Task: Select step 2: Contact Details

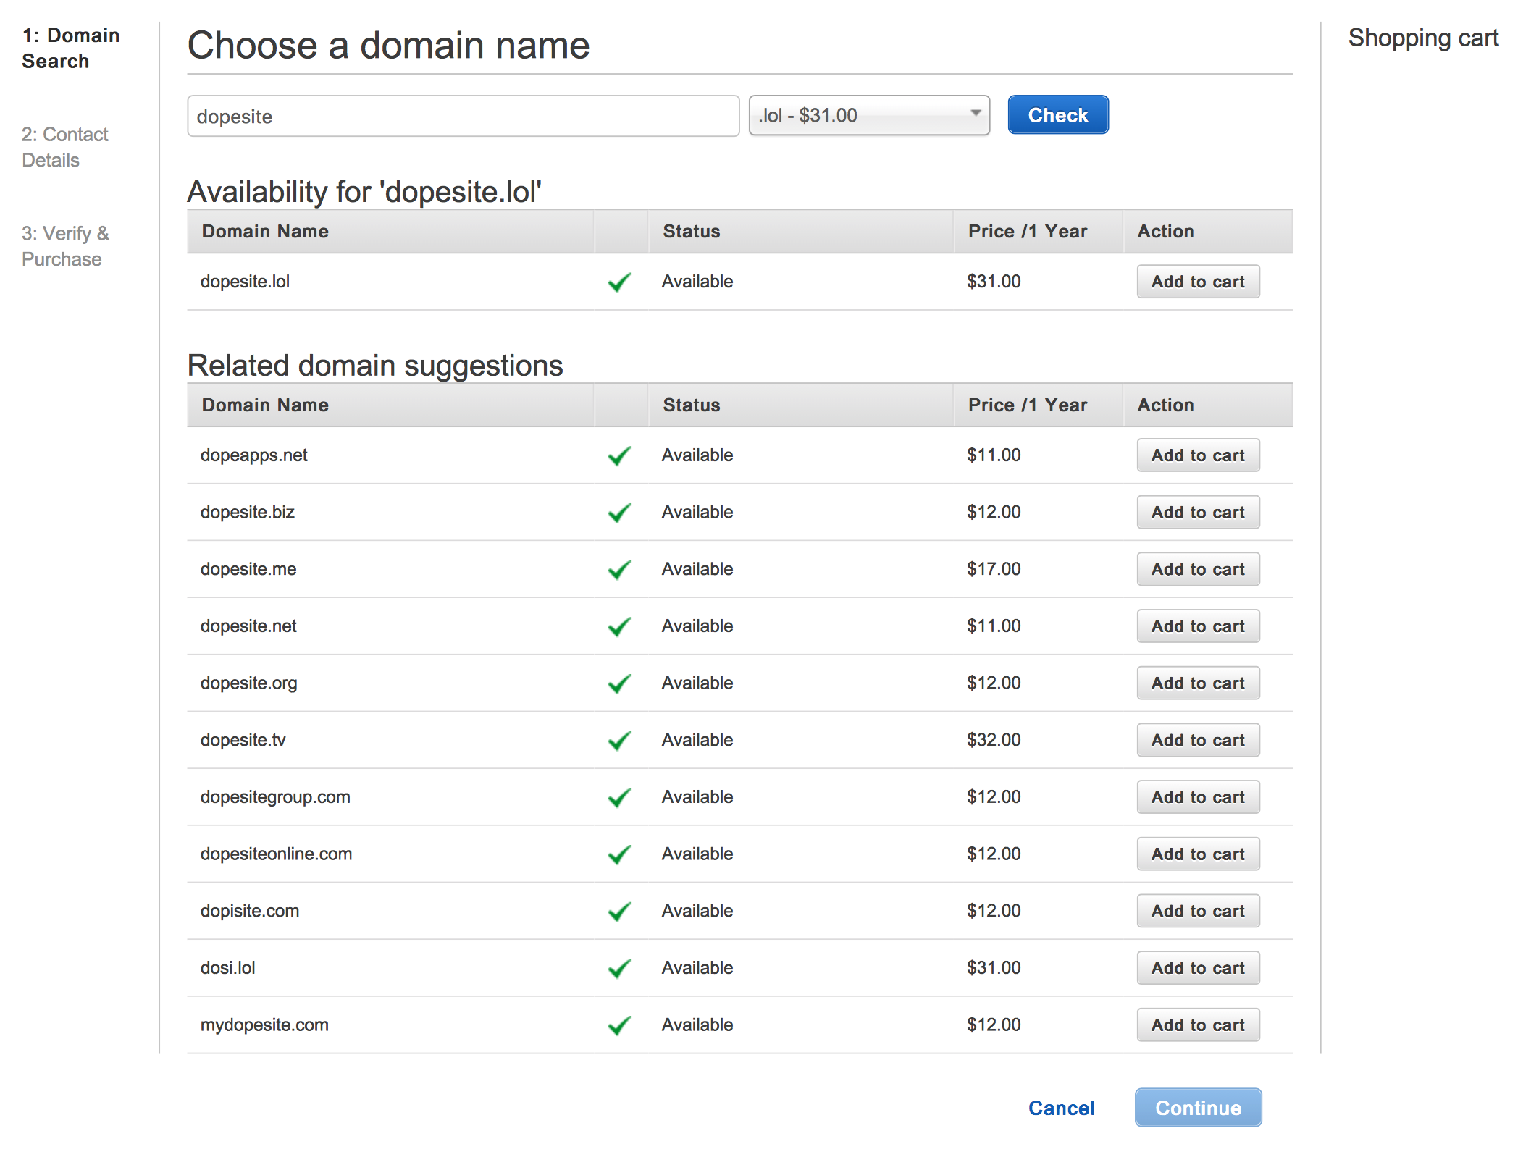Action: (x=65, y=147)
